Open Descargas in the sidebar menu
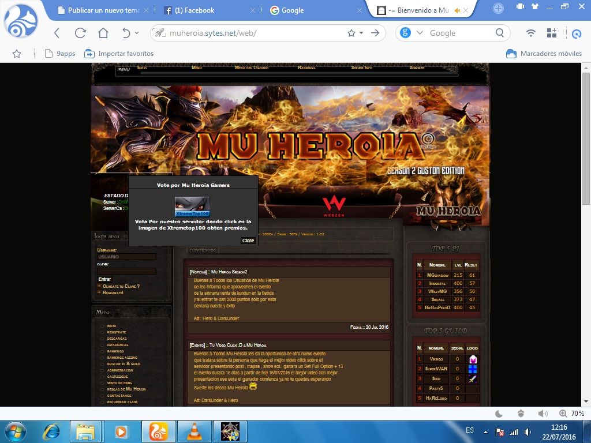 (117, 339)
